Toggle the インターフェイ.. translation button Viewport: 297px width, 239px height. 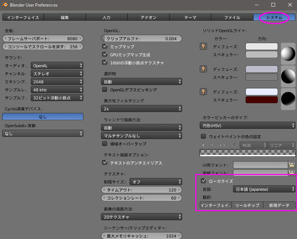(215, 205)
